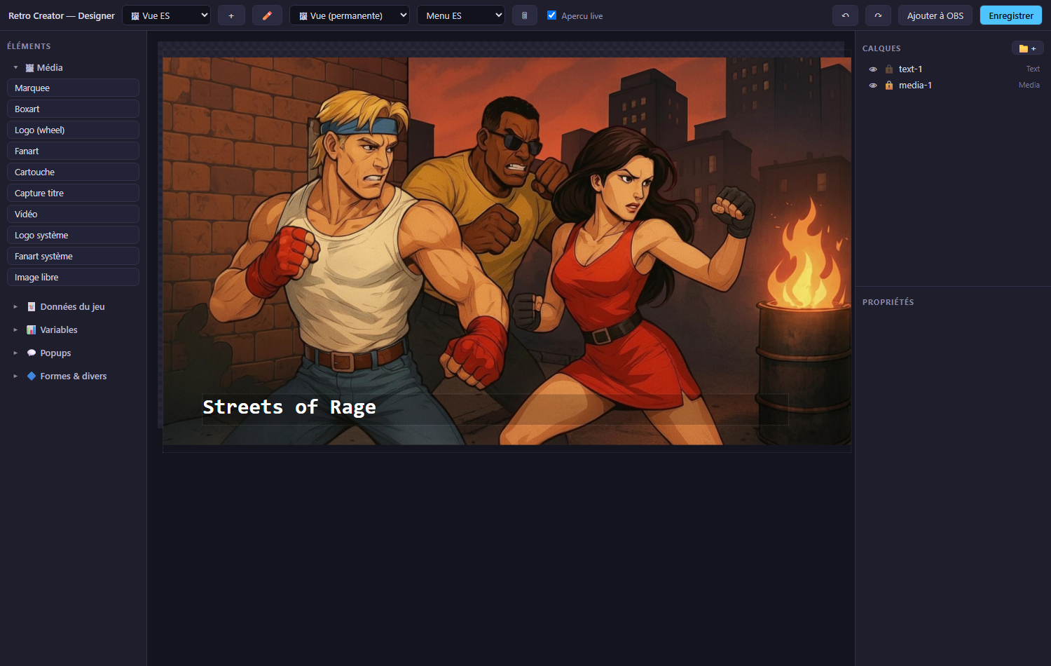Add a Vidéo element
This screenshot has height=666, width=1051.
tap(73, 214)
